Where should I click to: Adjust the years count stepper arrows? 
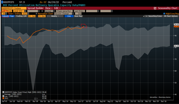click(x=6, y=14)
